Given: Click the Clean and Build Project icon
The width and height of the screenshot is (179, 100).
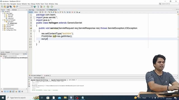Looking at the screenshot, I should click(41, 7).
